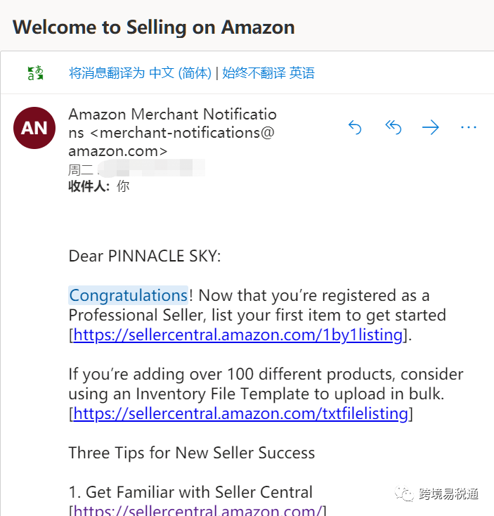Translate message to 中文 (简体)
The height and width of the screenshot is (516, 494).
coord(140,72)
